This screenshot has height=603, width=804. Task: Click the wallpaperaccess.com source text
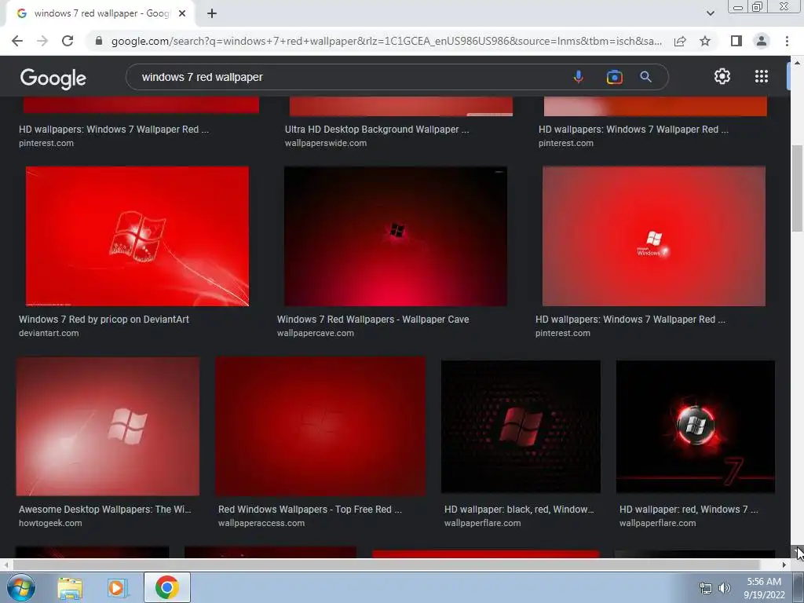(x=261, y=524)
